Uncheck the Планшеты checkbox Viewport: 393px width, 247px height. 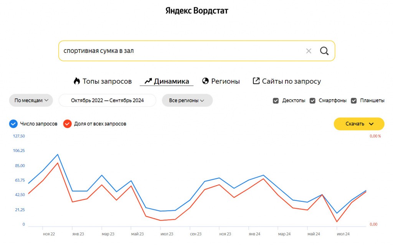[353, 101]
